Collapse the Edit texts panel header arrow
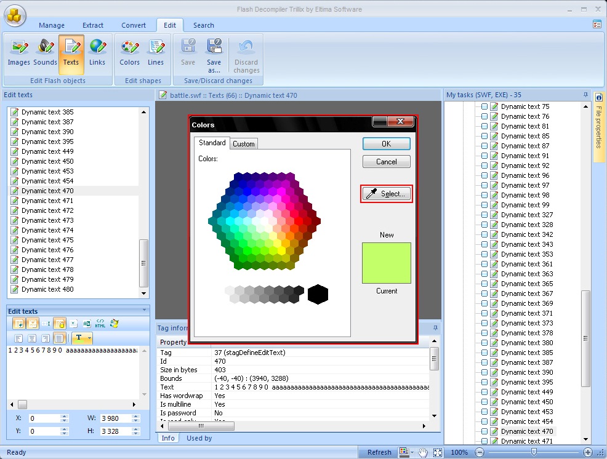 [x=144, y=311]
